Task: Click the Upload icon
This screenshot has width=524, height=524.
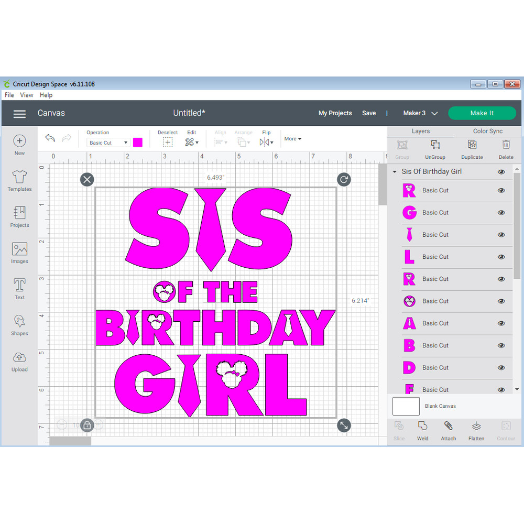Action: 19,361
